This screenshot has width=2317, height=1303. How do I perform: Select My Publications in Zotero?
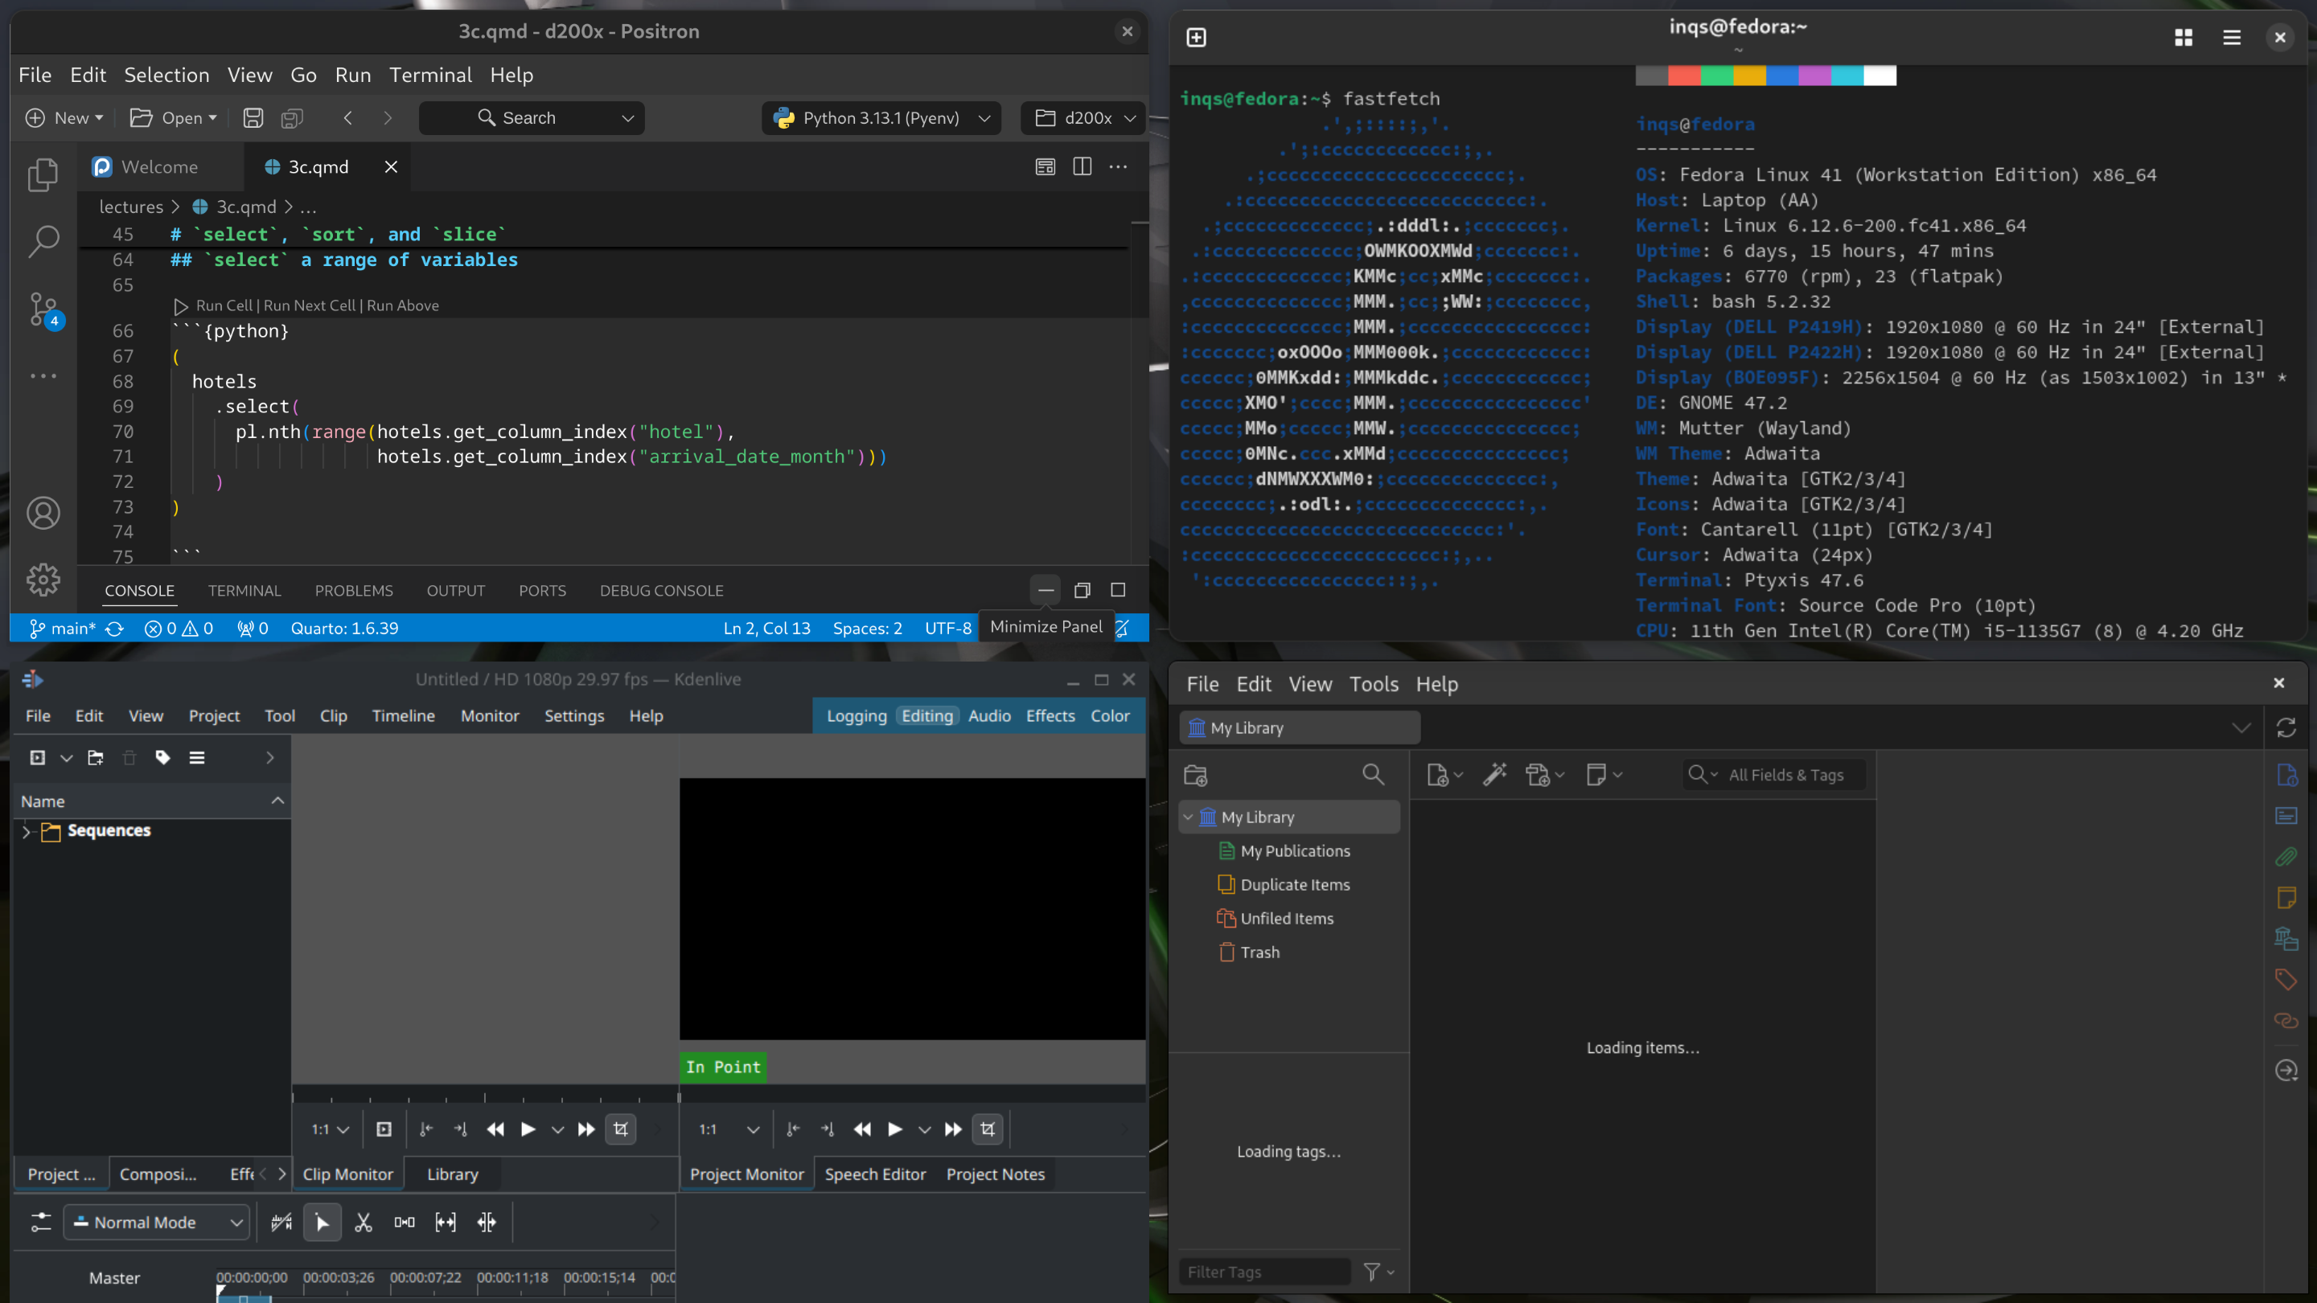click(1295, 850)
